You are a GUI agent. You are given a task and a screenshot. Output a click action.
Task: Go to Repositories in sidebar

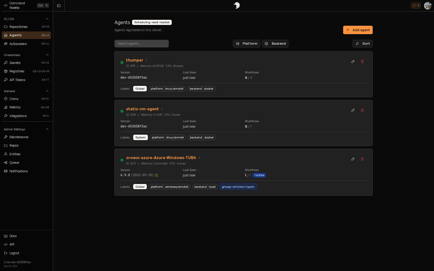coord(26,27)
